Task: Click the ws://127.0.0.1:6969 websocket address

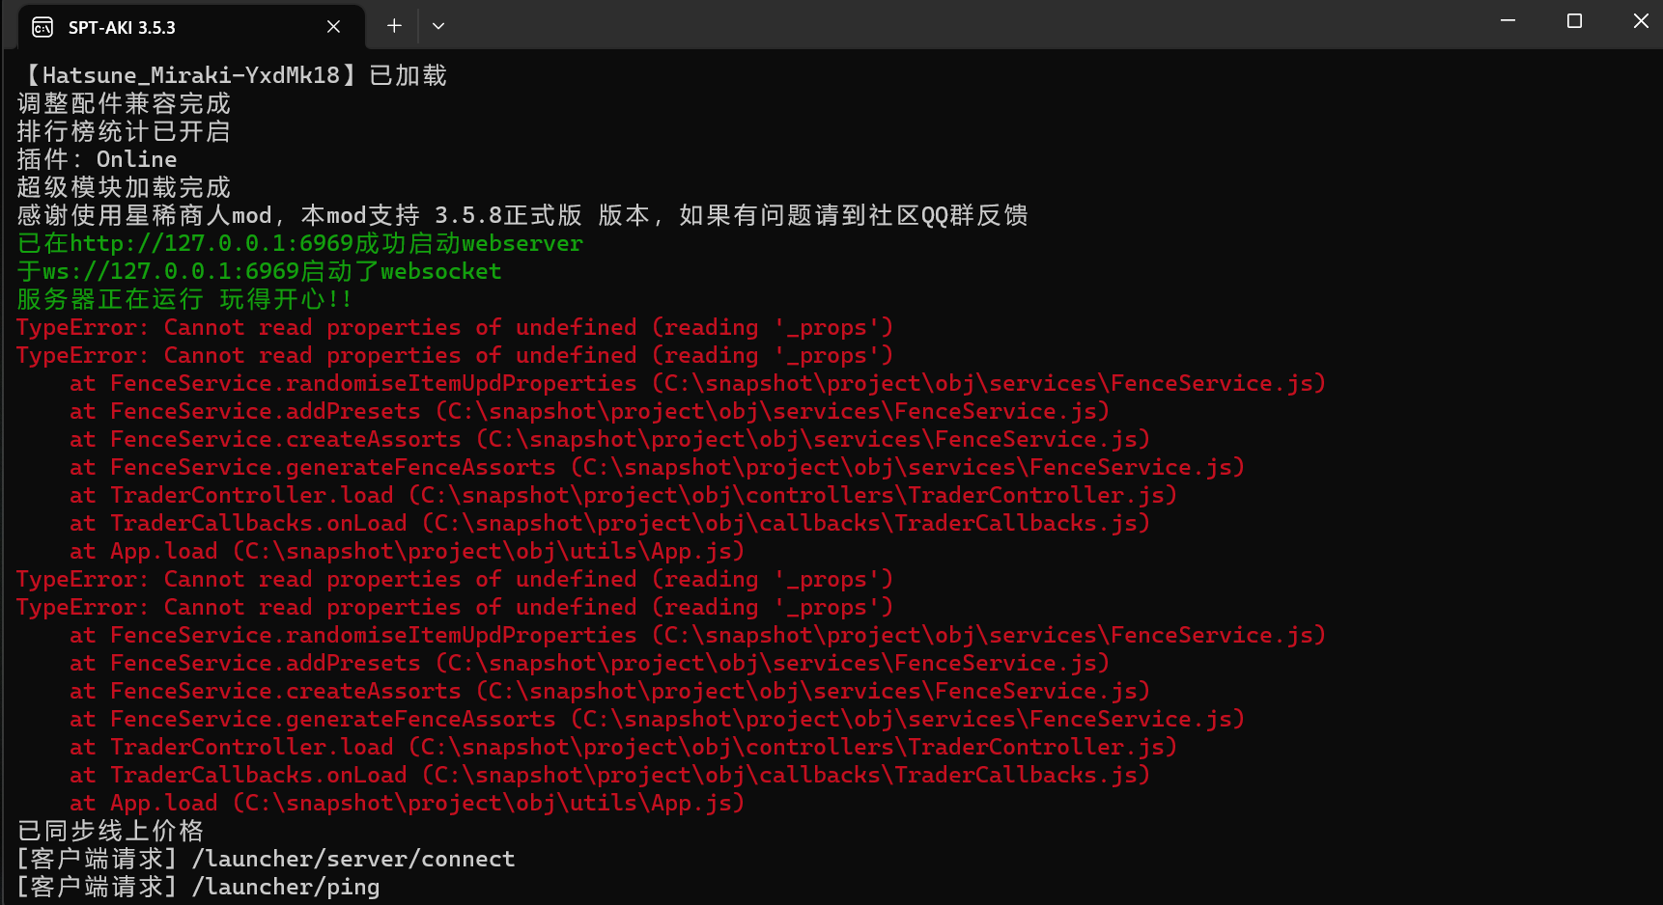Action: 170,271
